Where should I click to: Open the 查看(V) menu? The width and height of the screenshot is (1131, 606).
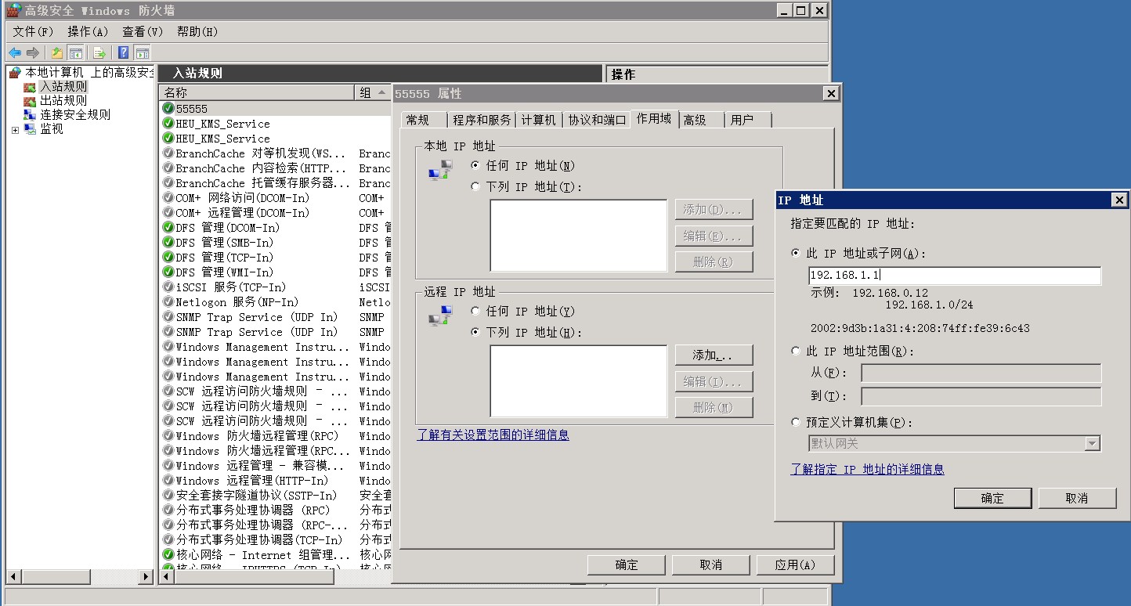(143, 32)
